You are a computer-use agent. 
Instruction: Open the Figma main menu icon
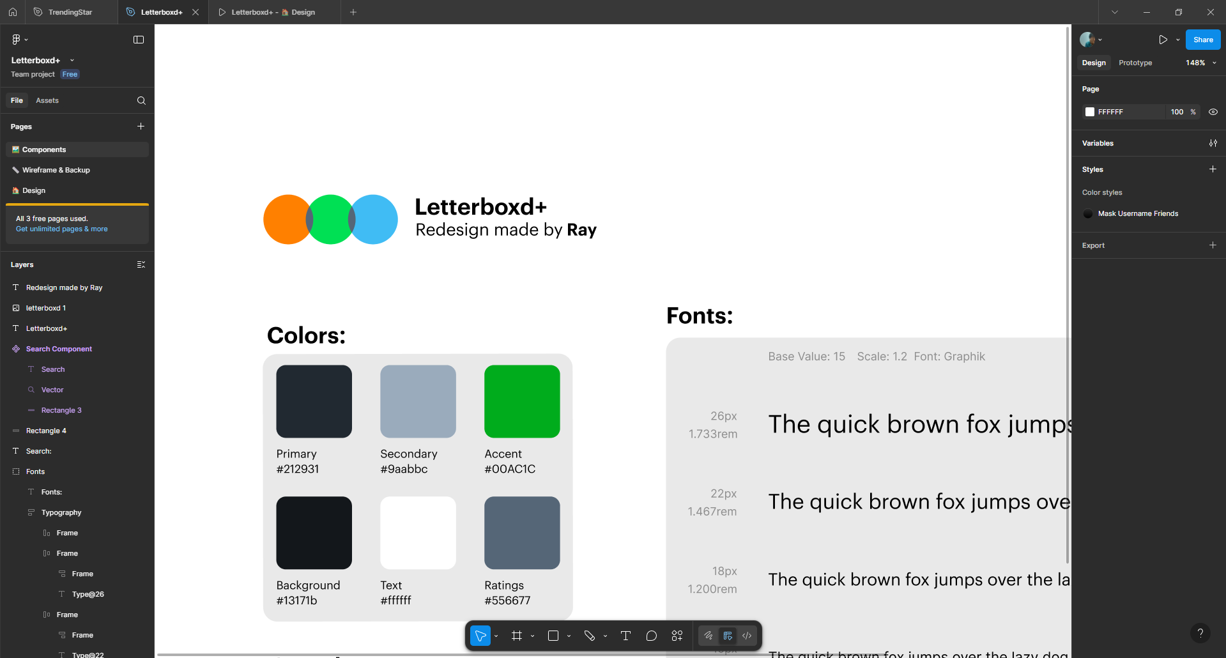tap(16, 40)
